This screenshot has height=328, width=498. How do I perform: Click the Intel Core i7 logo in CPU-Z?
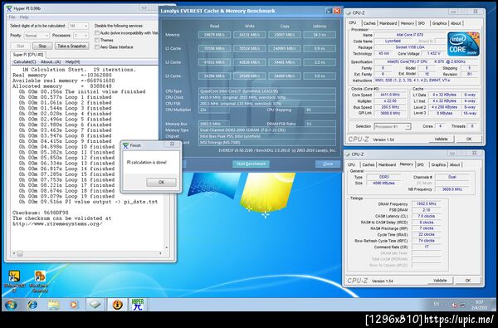click(x=463, y=44)
